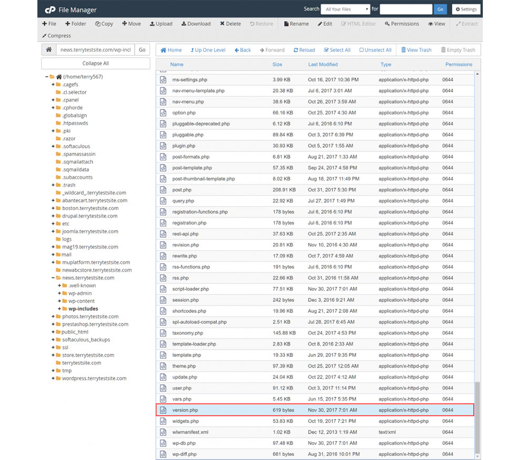This screenshot has height=460, width=526.
Task: Click 619 bytes size of version.php
Action: point(283,410)
